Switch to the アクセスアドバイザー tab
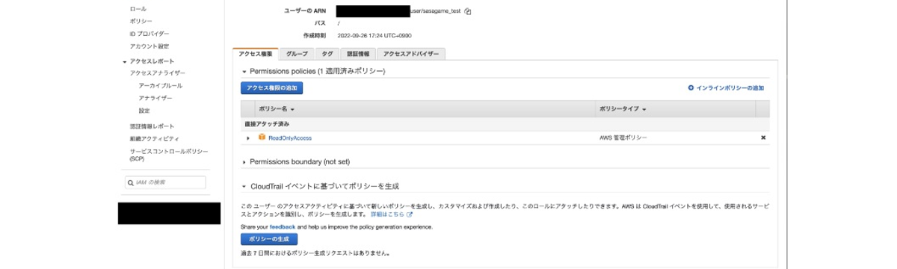897x269 pixels. pyautogui.click(x=411, y=54)
